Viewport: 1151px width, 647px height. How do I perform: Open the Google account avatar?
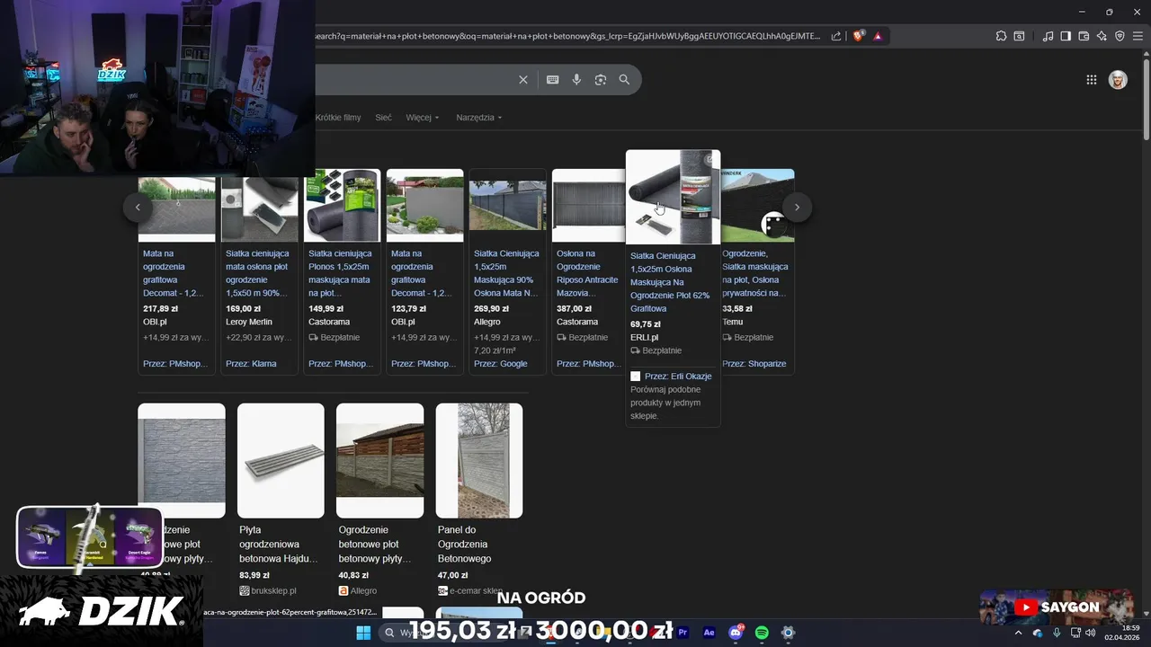click(x=1118, y=80)
